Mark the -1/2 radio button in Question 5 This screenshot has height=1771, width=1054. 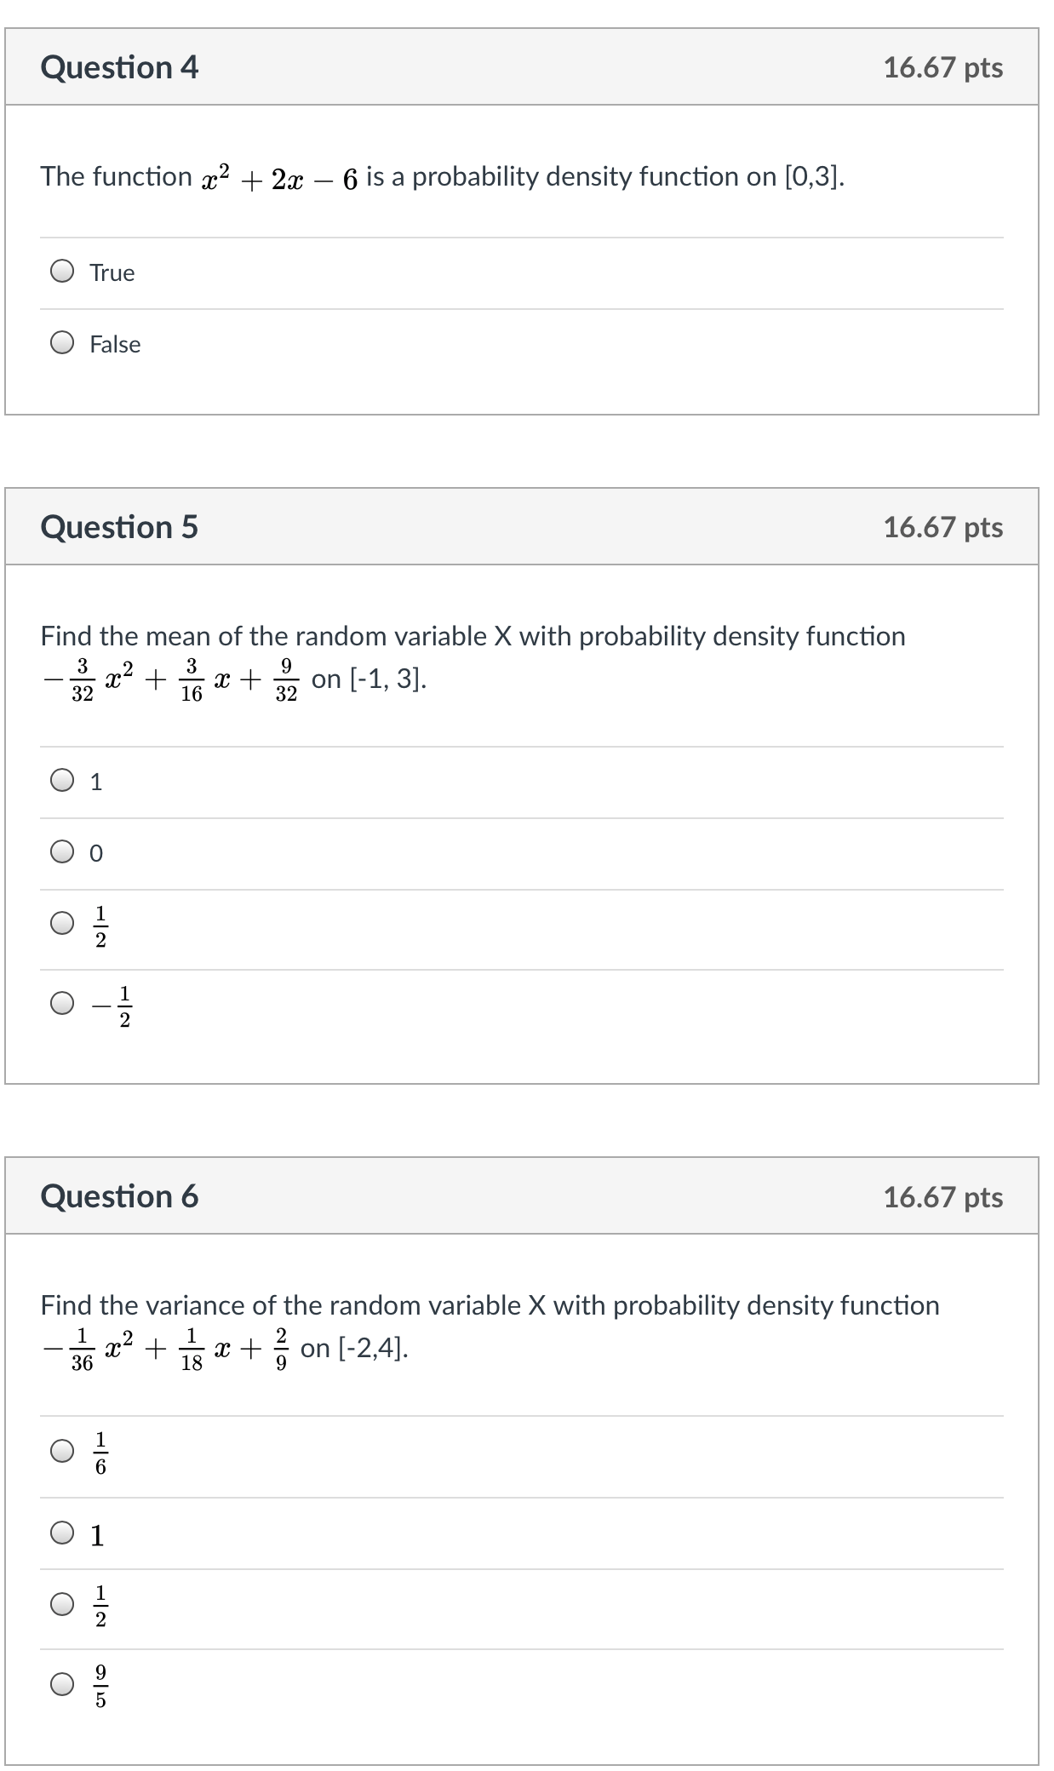point(62,1004)
